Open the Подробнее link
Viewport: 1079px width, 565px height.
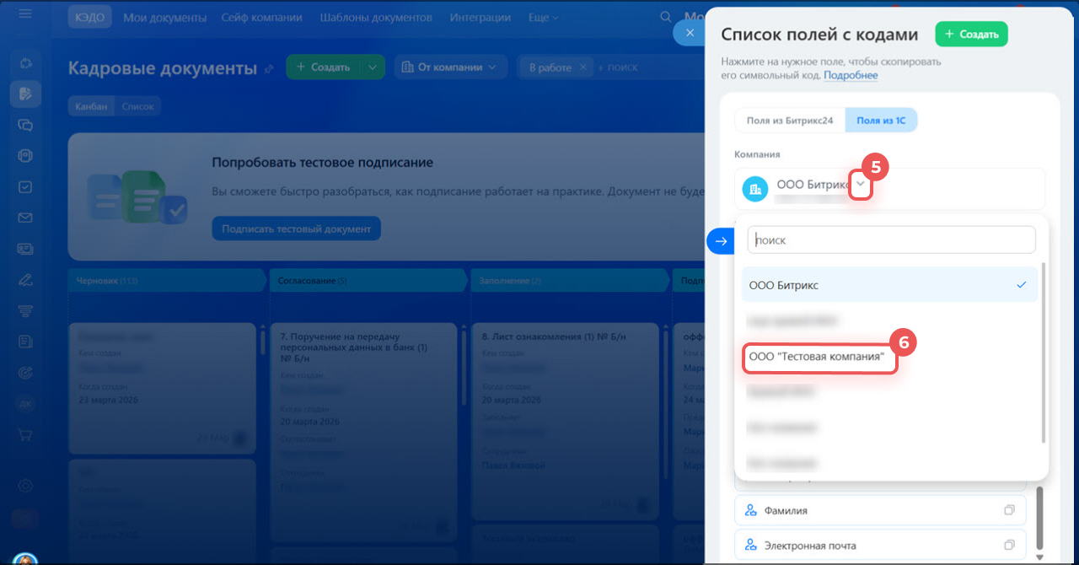851,75
